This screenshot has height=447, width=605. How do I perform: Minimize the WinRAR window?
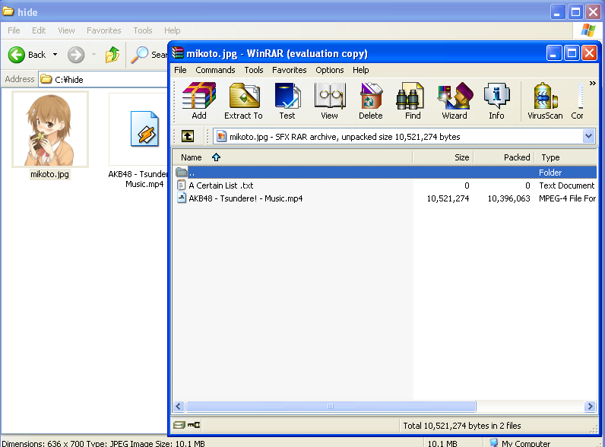[x=553, y=53]
